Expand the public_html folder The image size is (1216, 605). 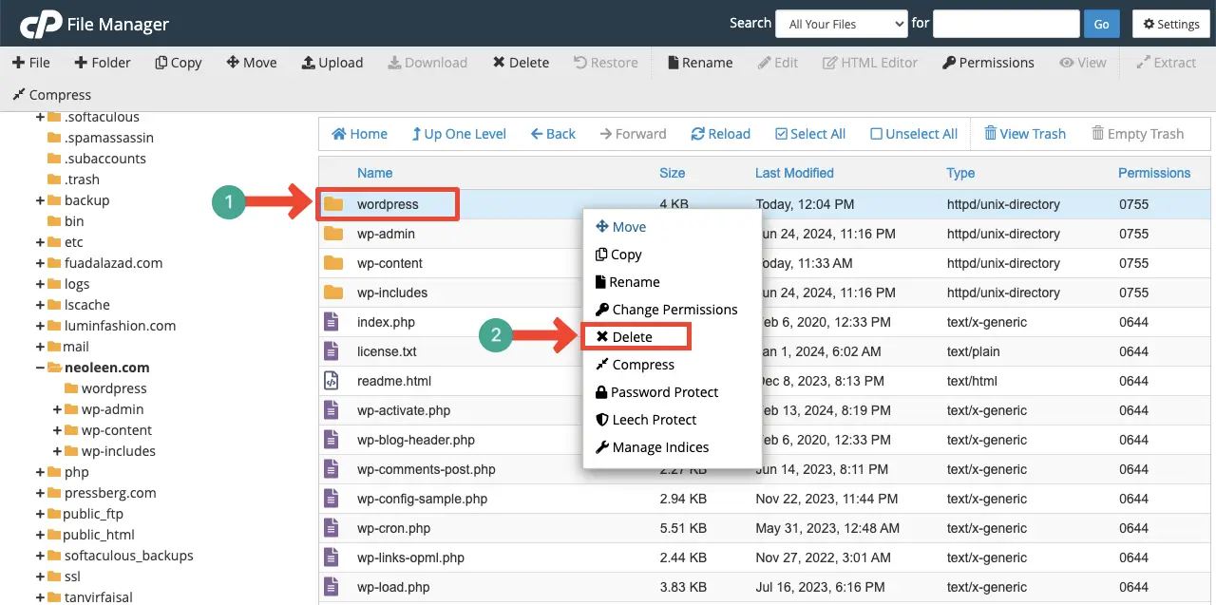click(41, 535)
